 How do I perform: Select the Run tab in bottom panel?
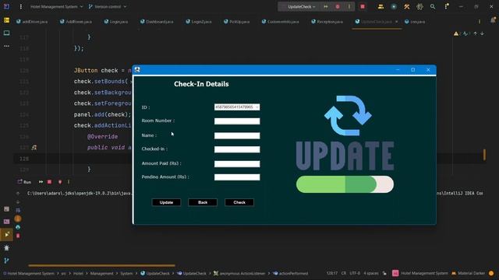pos(24,182)
